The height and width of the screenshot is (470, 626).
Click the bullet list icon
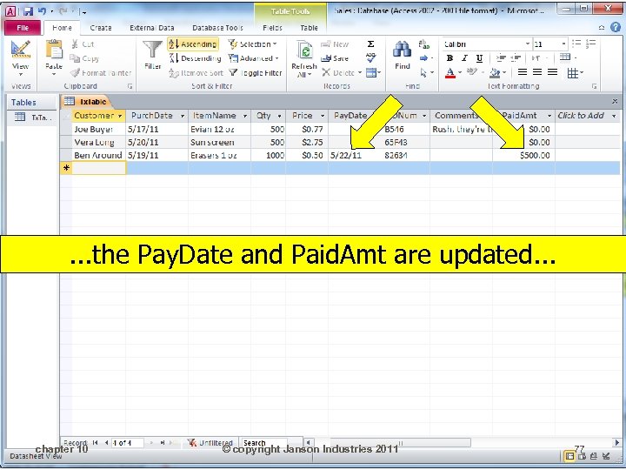(576, 44)
